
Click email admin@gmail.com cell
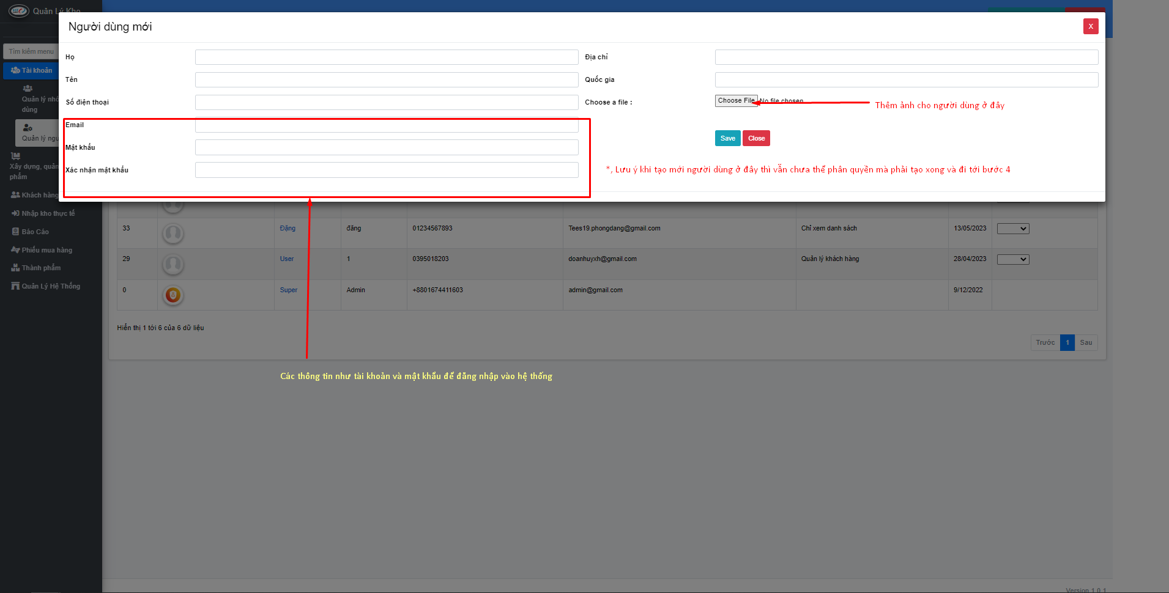pyautogui.click(x=595, y=290)
